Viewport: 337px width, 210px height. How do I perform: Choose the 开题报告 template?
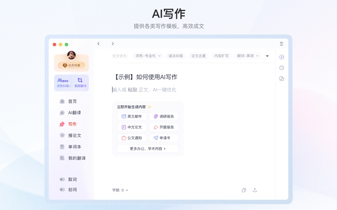(164, 127)
